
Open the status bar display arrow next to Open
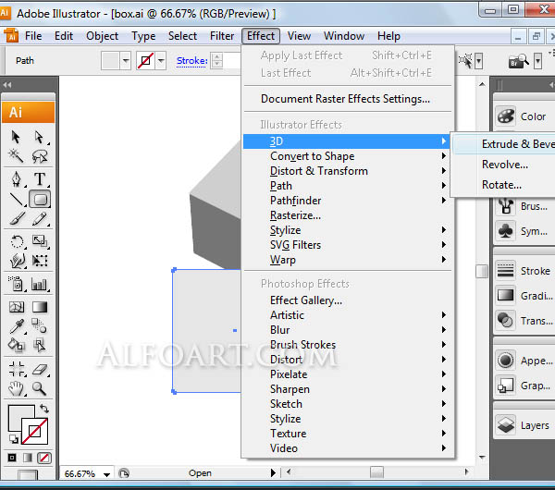click(x=273, y=472)
